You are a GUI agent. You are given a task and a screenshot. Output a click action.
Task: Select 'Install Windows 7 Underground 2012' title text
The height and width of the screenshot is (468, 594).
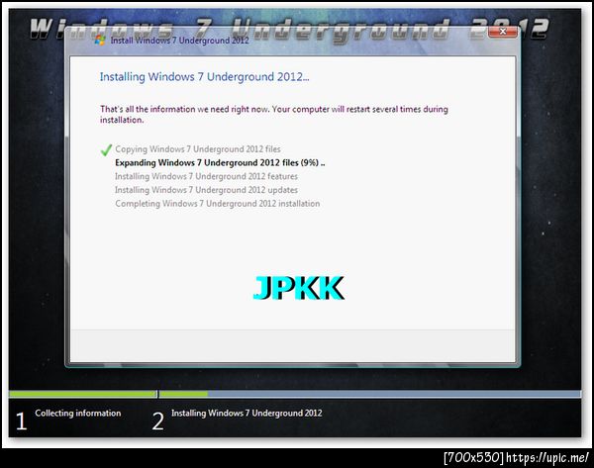(179, 41)
